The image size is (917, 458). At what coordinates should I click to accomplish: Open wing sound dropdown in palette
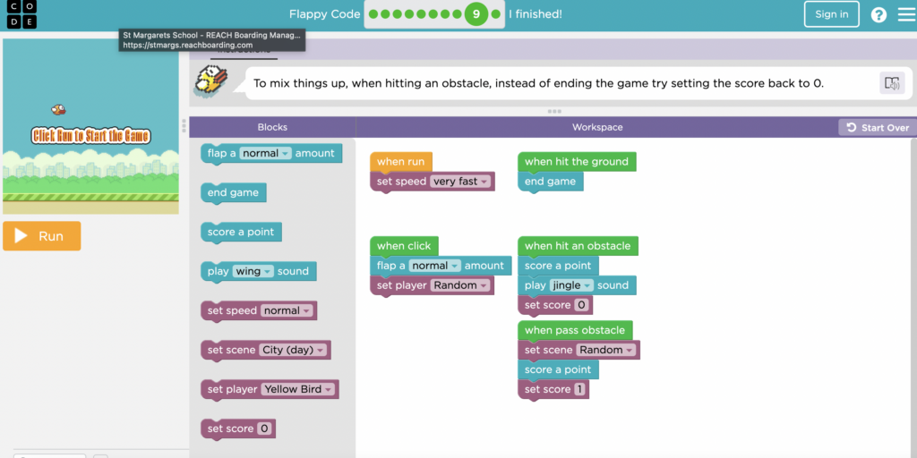click(253, 271)
